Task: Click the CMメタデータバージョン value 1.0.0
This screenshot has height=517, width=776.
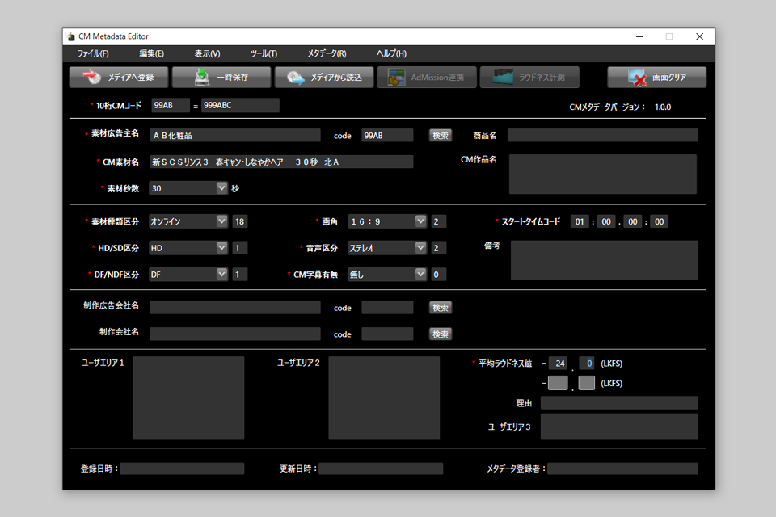Action: pyautogui.click(x=663, y=107)
